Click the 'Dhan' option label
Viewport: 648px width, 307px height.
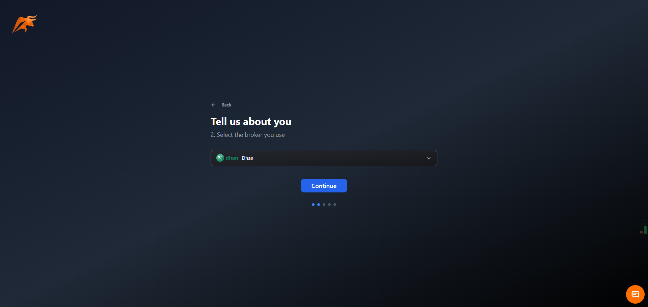click(x=247, y=158)
